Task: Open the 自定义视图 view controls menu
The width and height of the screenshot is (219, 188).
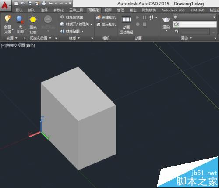Action: [15, 46]
